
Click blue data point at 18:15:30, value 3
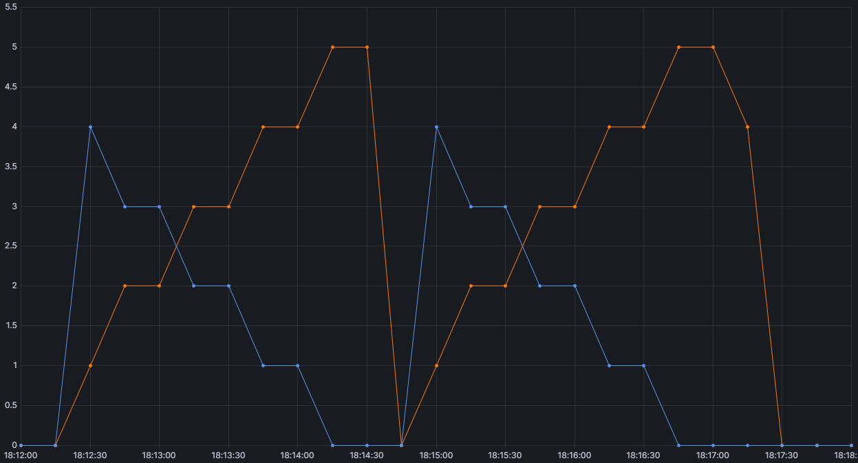point(505,206)
